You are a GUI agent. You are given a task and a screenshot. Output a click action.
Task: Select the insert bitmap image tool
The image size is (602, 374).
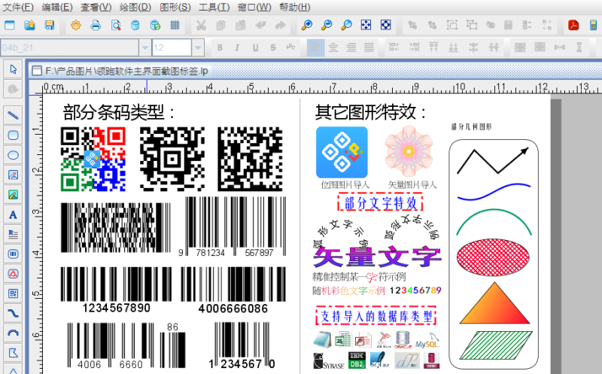[13, 175]
